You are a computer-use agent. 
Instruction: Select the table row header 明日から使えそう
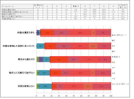click(18, 14)
